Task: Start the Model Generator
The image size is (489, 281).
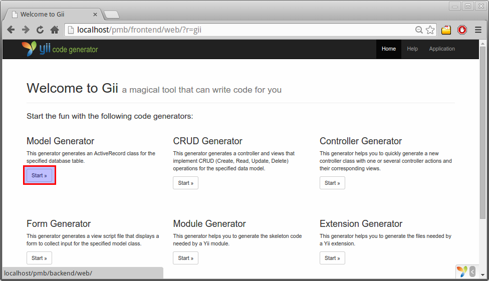Action: click(x=39, y=175)
